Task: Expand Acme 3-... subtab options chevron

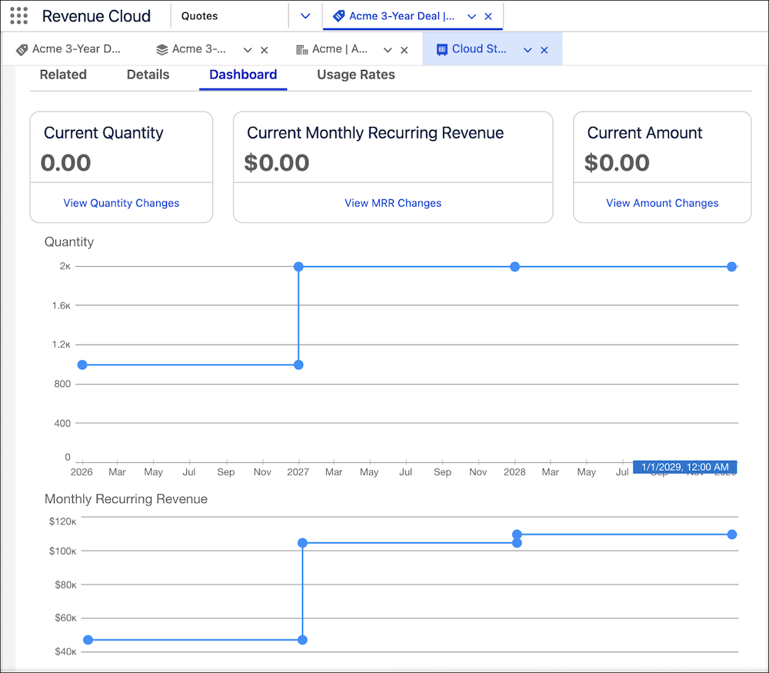Action: point(248,50)
